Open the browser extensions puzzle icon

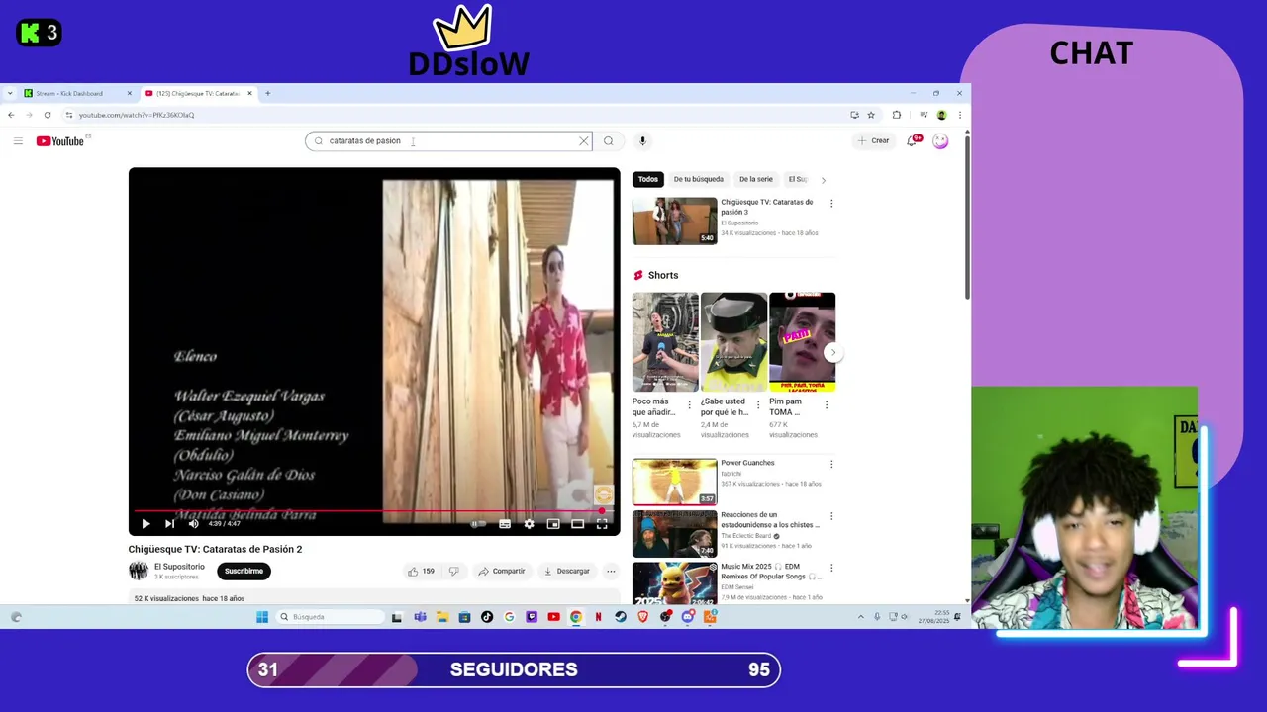click(x=897, y=115)
